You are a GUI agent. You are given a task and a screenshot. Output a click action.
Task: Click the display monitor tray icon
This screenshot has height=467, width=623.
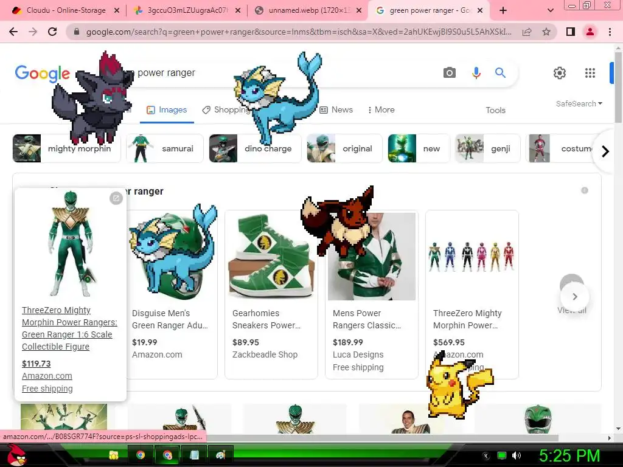click(502, 455)
